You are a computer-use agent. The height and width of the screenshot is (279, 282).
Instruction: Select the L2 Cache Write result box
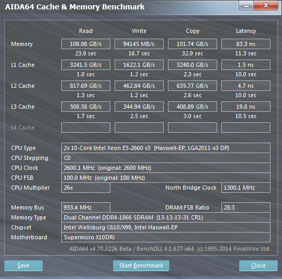(x=139, y=86)
